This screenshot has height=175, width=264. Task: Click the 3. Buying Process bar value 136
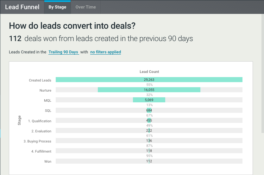[x=149, y=141]
